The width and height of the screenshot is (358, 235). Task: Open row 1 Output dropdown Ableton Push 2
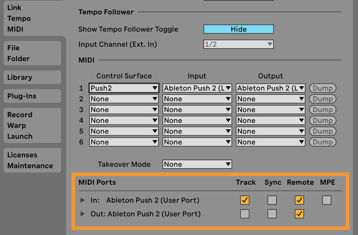[271, 88]
